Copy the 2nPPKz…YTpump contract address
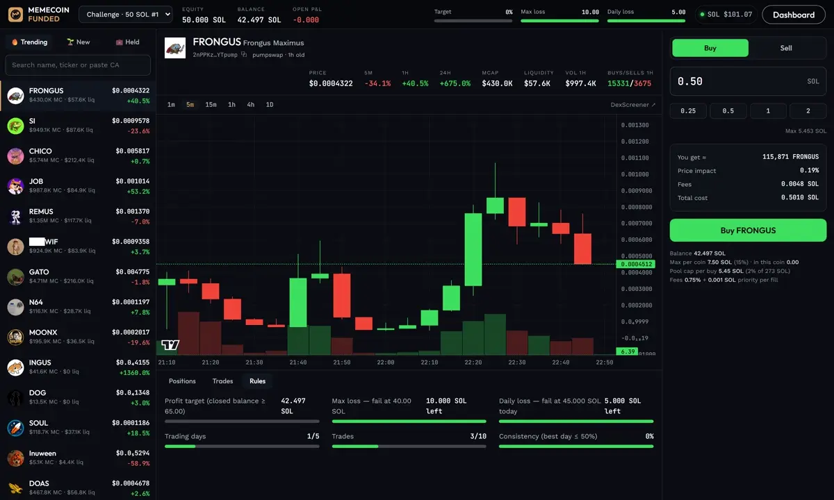This screenshot has height=500, width=834. pos(244,54)
